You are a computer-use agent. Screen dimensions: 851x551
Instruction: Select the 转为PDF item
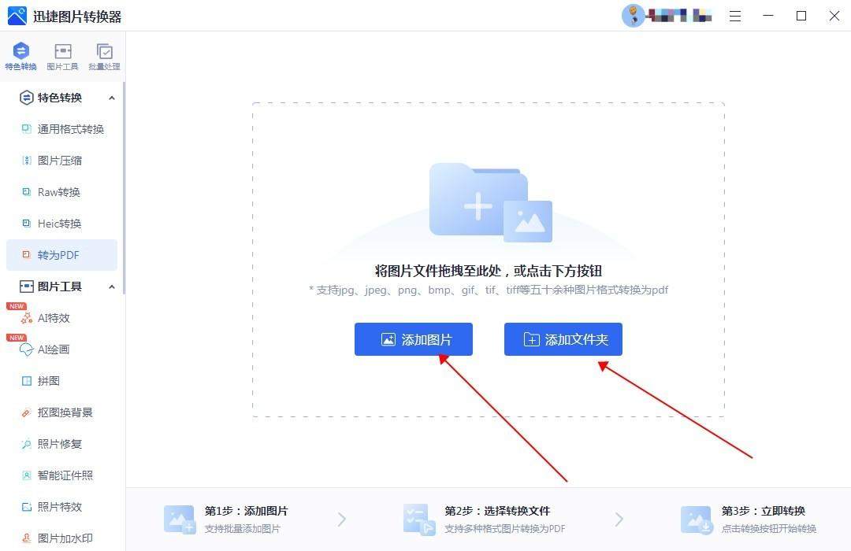[62, 255]
